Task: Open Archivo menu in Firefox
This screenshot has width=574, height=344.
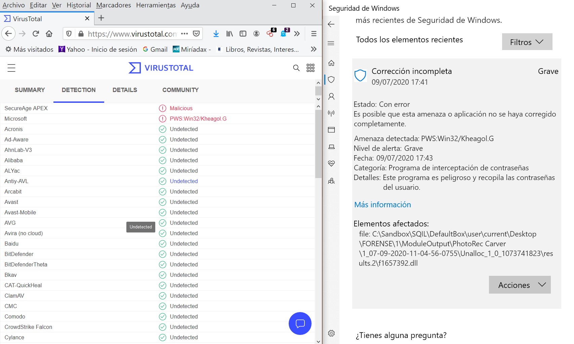Action: (x=13, y=5)
